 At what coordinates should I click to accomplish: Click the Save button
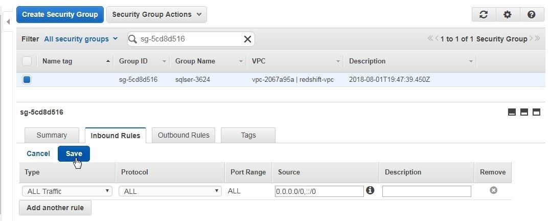click(x=74, y=153)
